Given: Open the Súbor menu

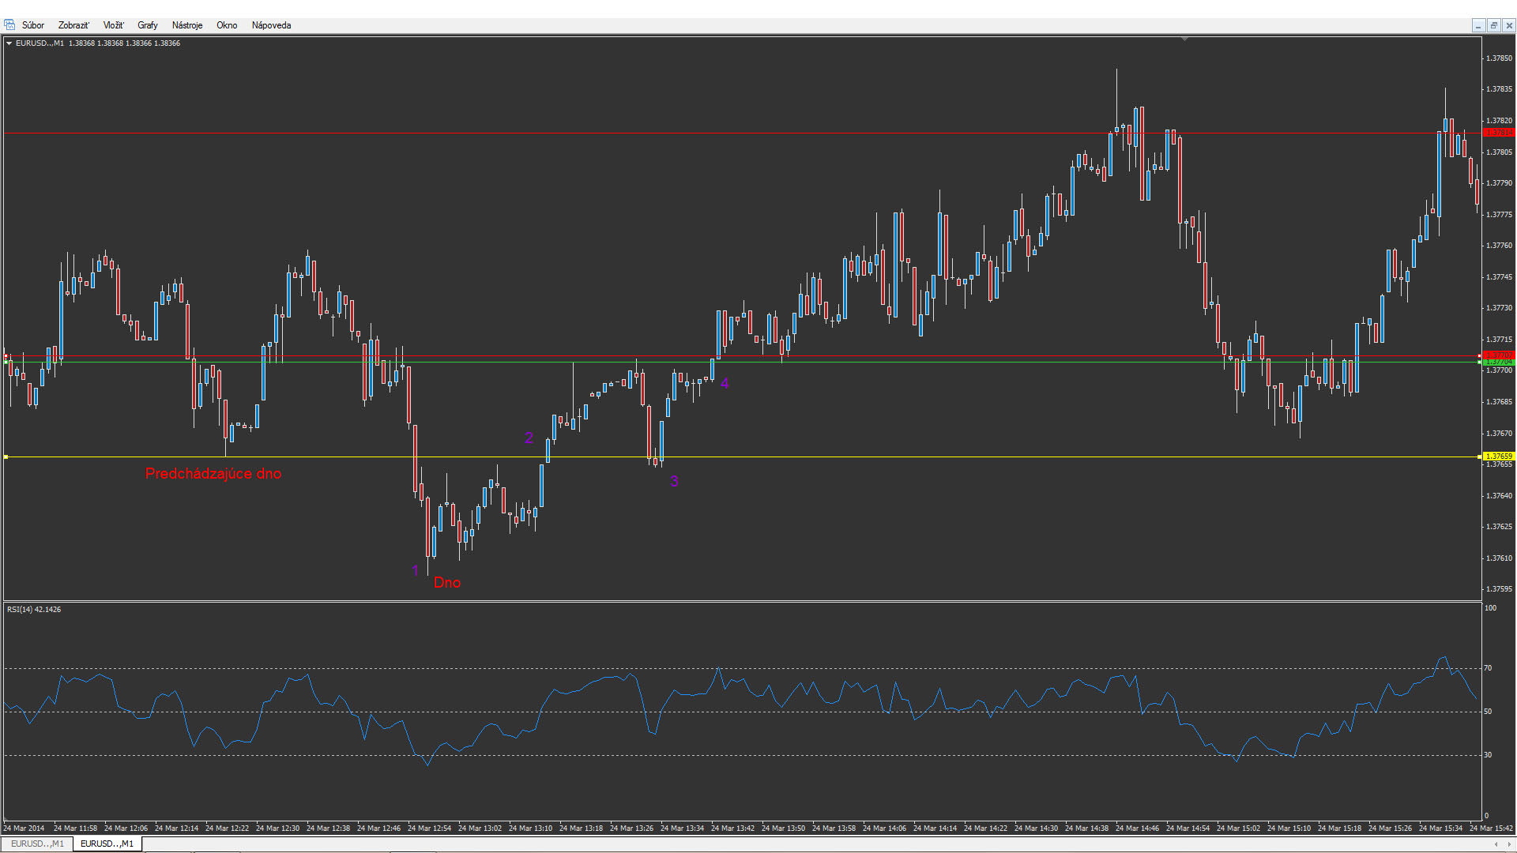Looking at the screenshot, I should click(x=33, y=25).
